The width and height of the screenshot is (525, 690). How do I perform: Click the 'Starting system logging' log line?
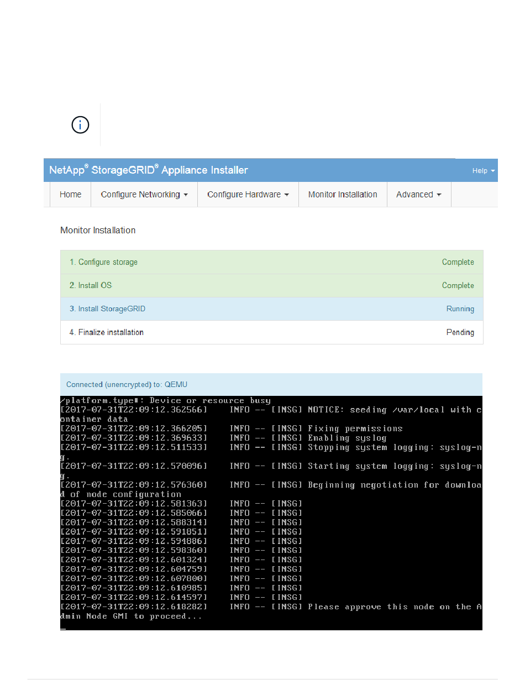point(271,471)
